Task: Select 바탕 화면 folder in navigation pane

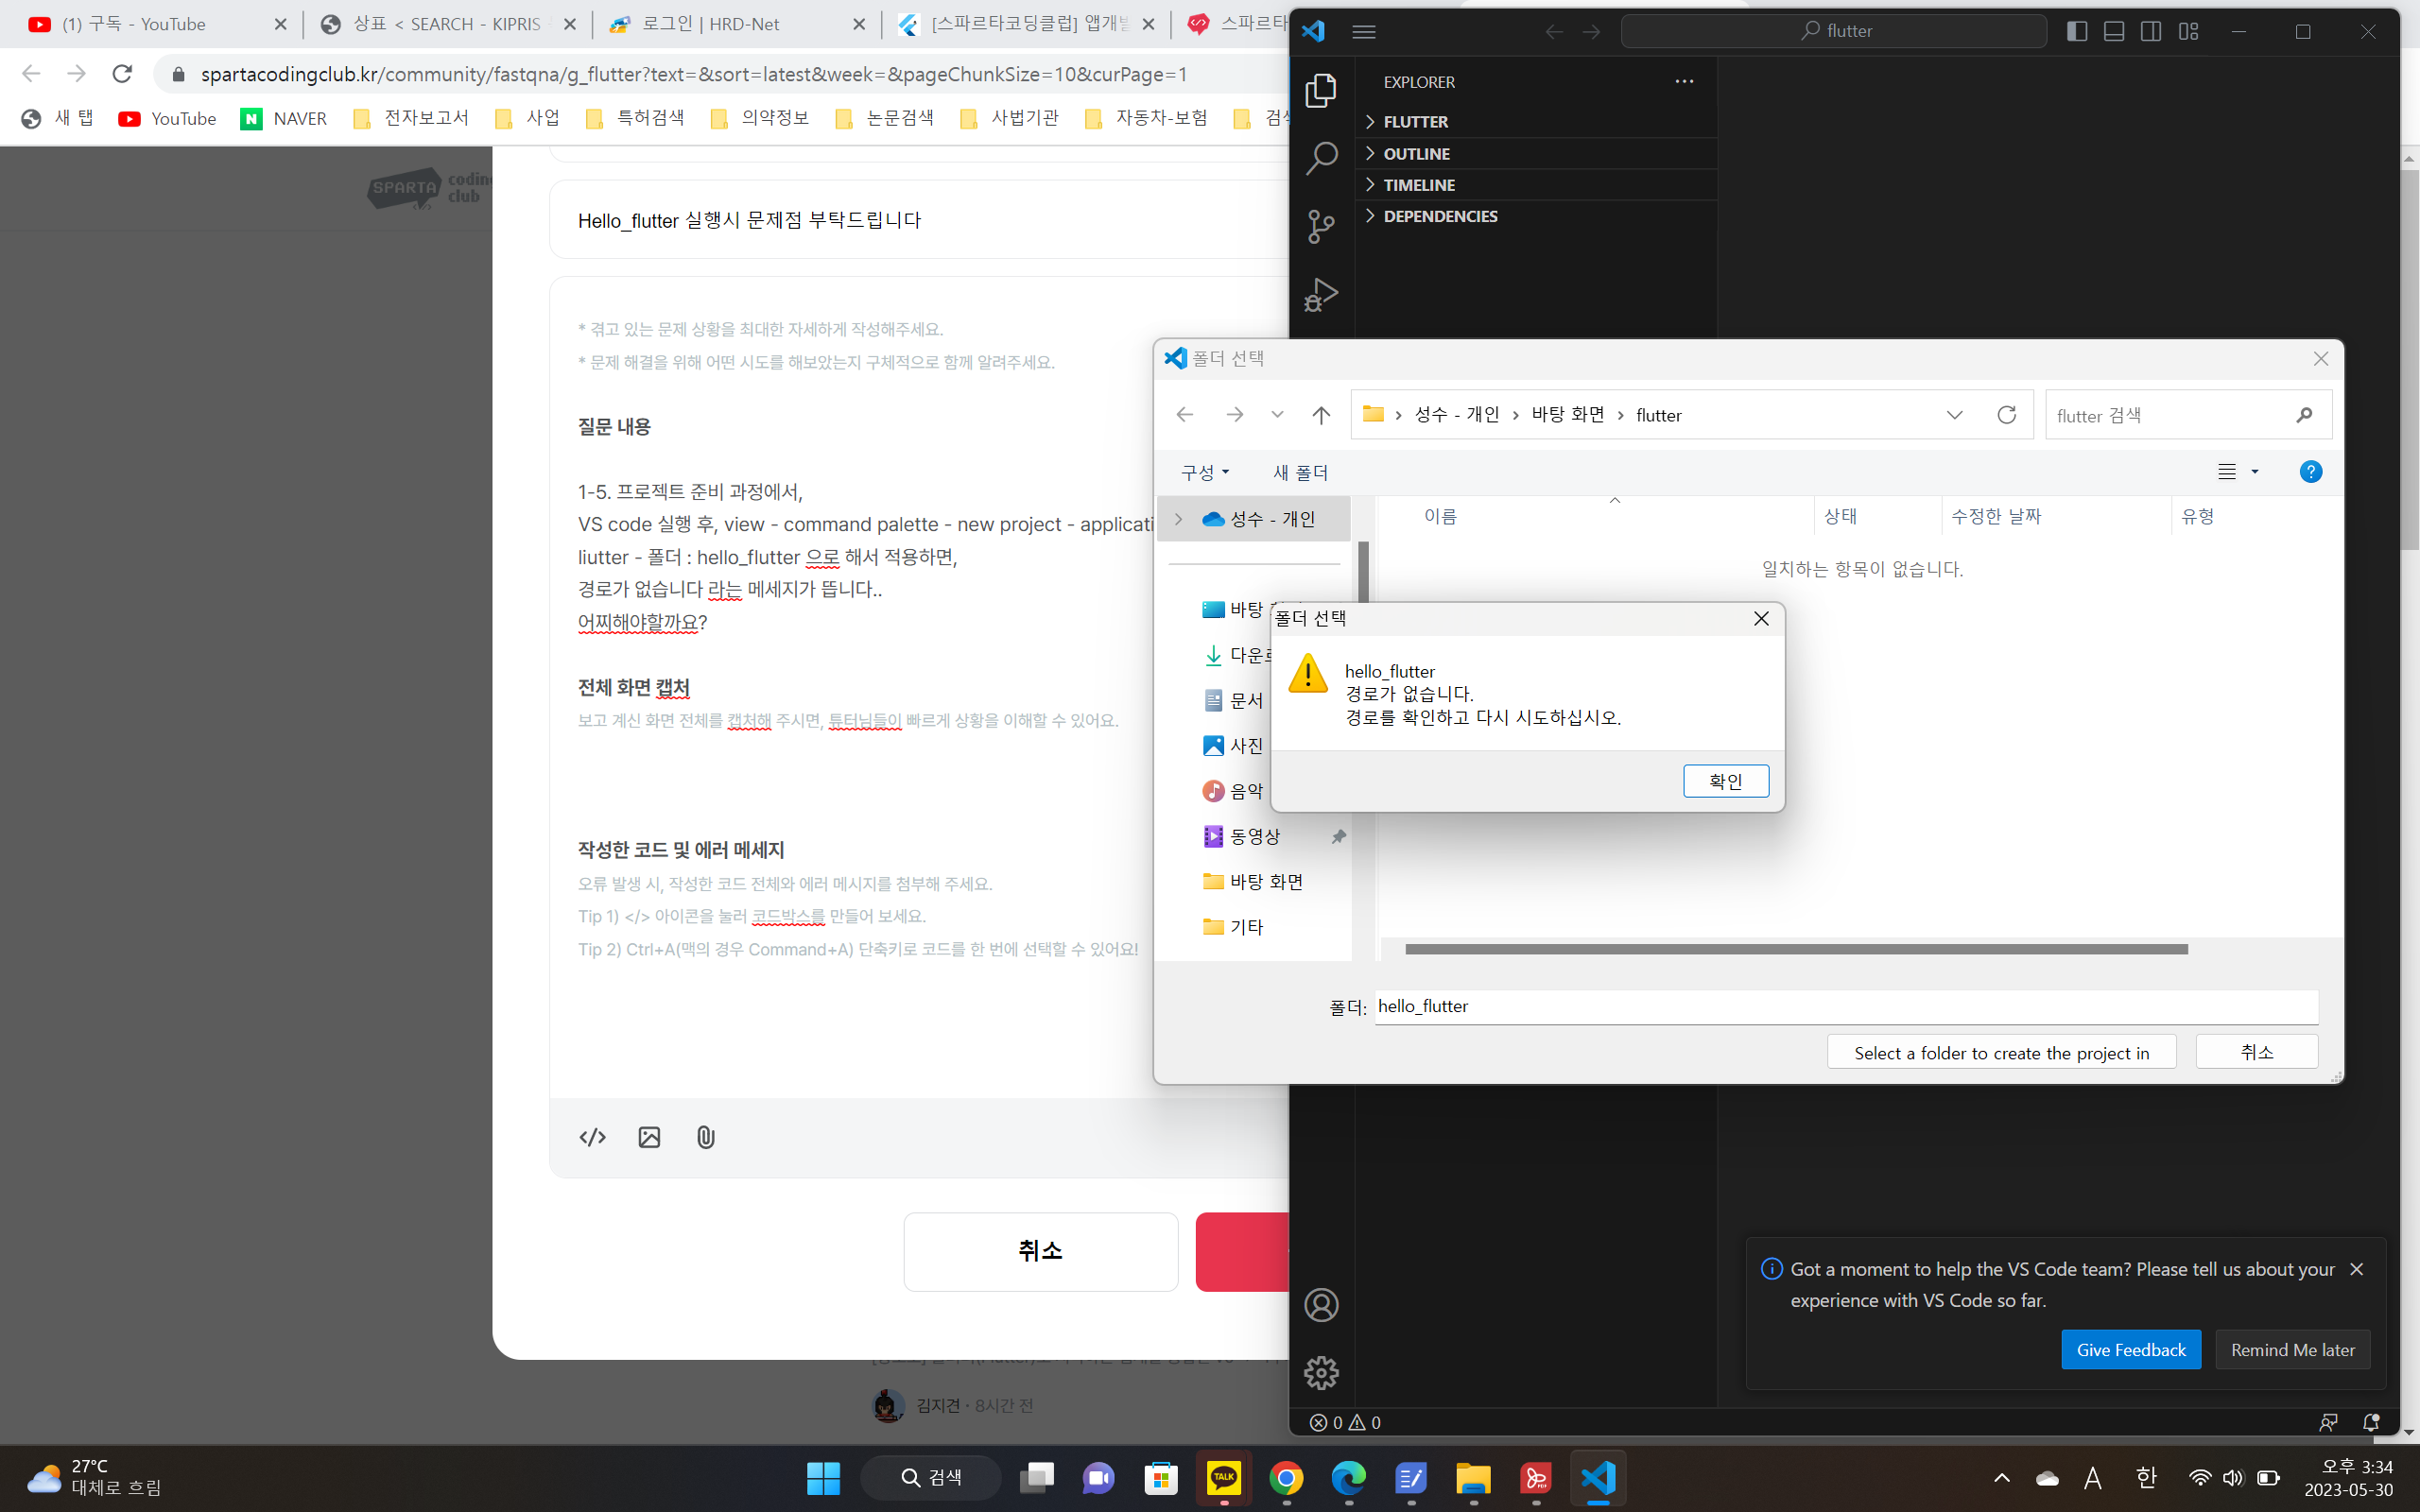Action: pos(1252,882)
